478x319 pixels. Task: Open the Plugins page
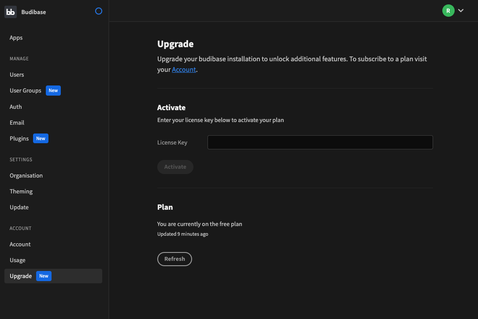(x=19, y=138)
